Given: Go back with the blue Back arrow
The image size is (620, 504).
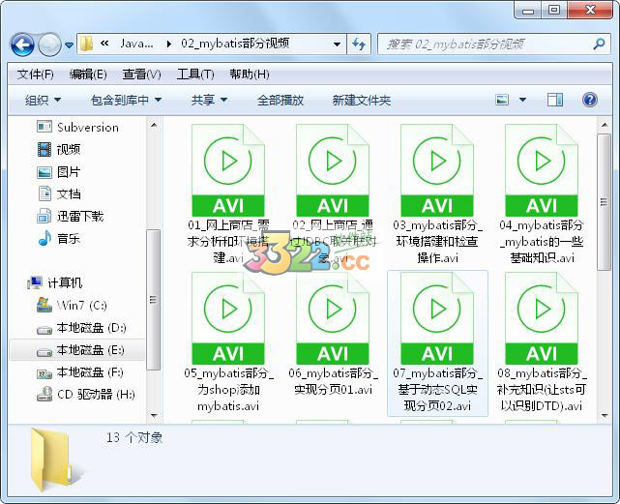Looking at the screenshot, I should (22, 44).
